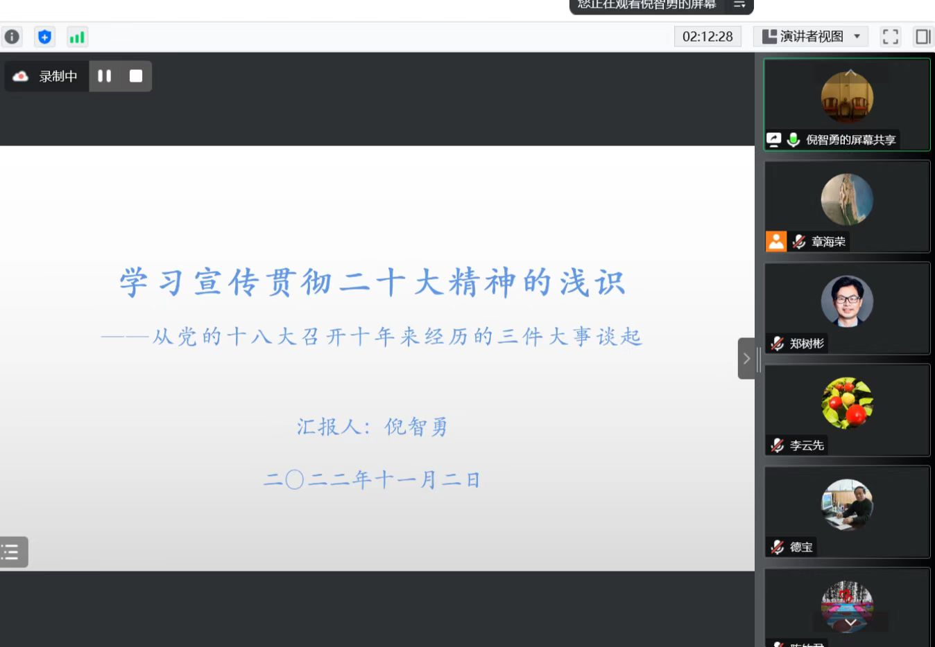Toggle the side panel layout icon
This screenshot has height=647, width=935.
pyautogui.click(x=923, y=37)
